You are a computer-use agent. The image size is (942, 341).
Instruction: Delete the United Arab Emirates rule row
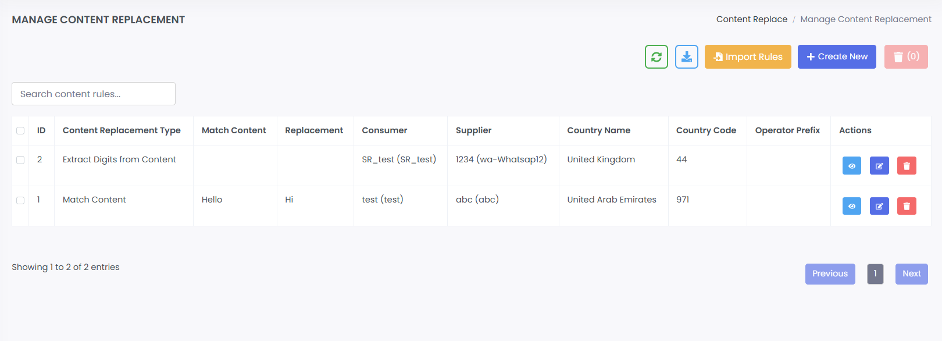(907, 206)
